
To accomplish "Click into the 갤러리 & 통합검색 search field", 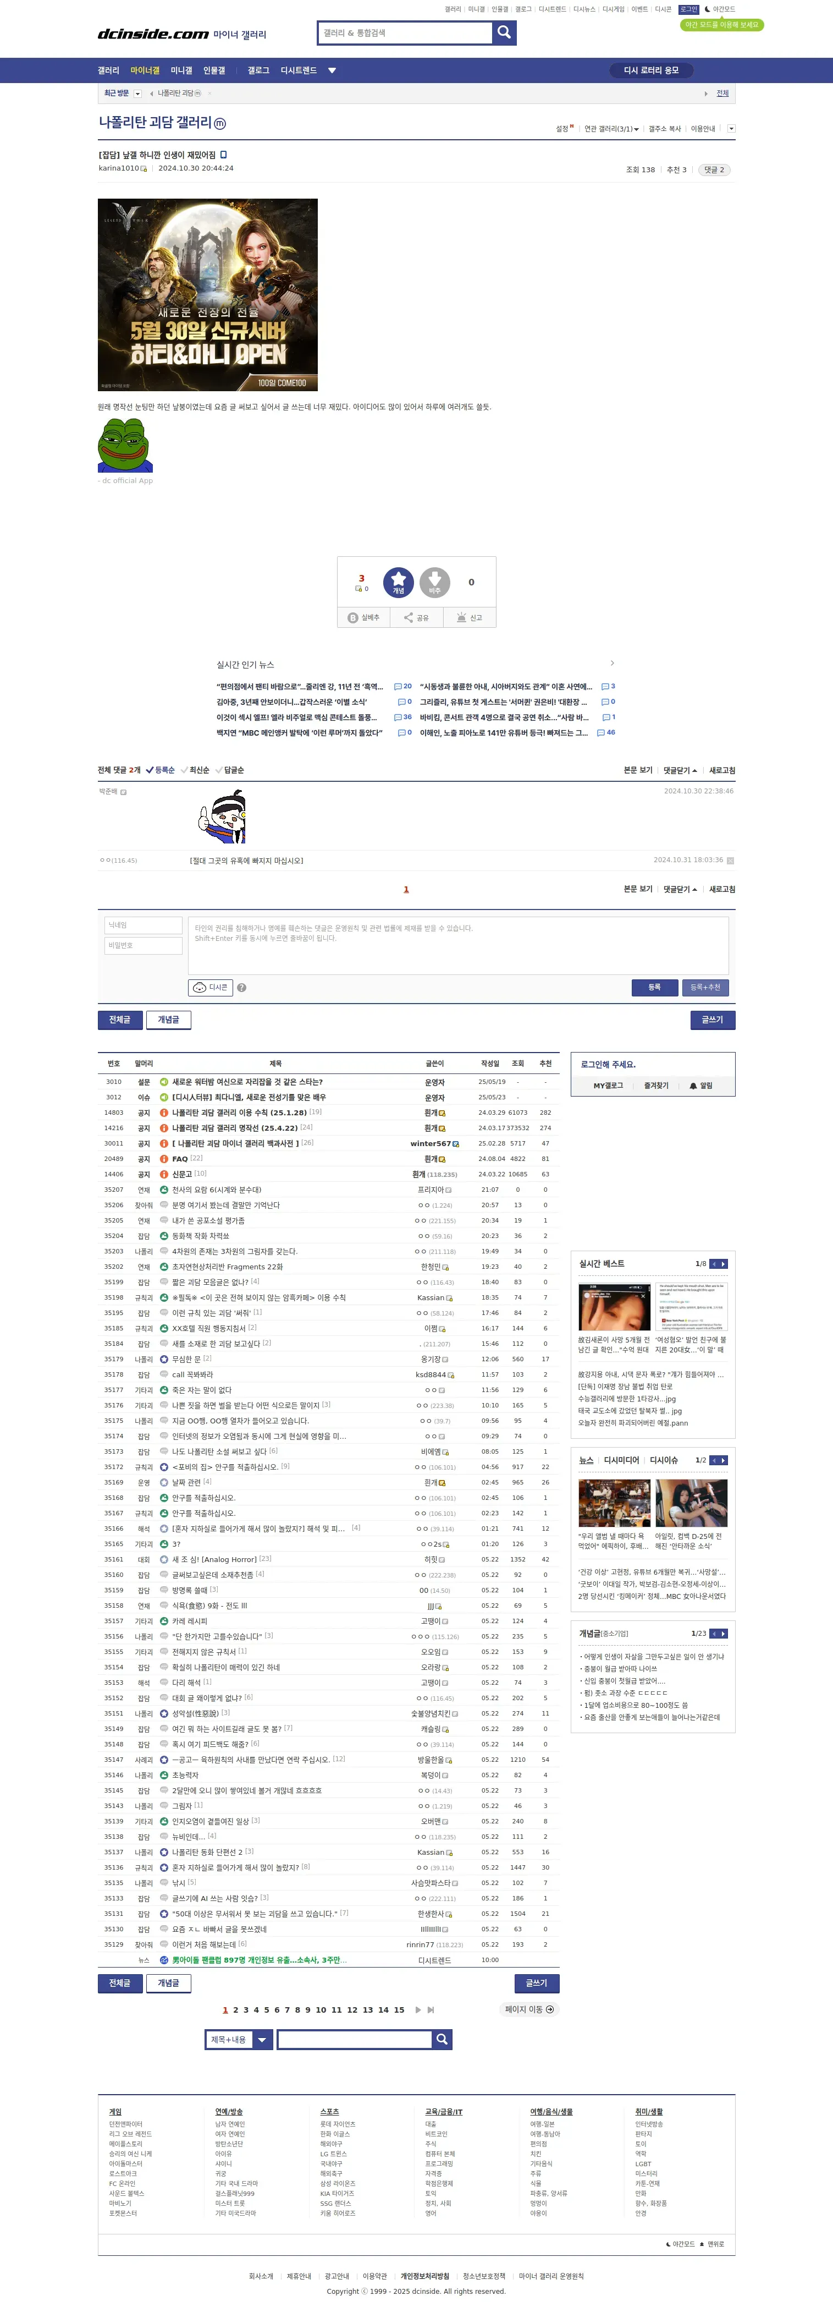I will pos(406,32).
